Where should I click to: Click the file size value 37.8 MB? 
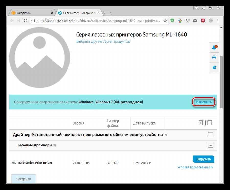tap(113, 163)
